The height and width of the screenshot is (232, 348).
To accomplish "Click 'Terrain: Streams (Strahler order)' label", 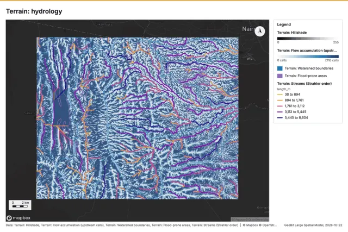I will [304, 84].
